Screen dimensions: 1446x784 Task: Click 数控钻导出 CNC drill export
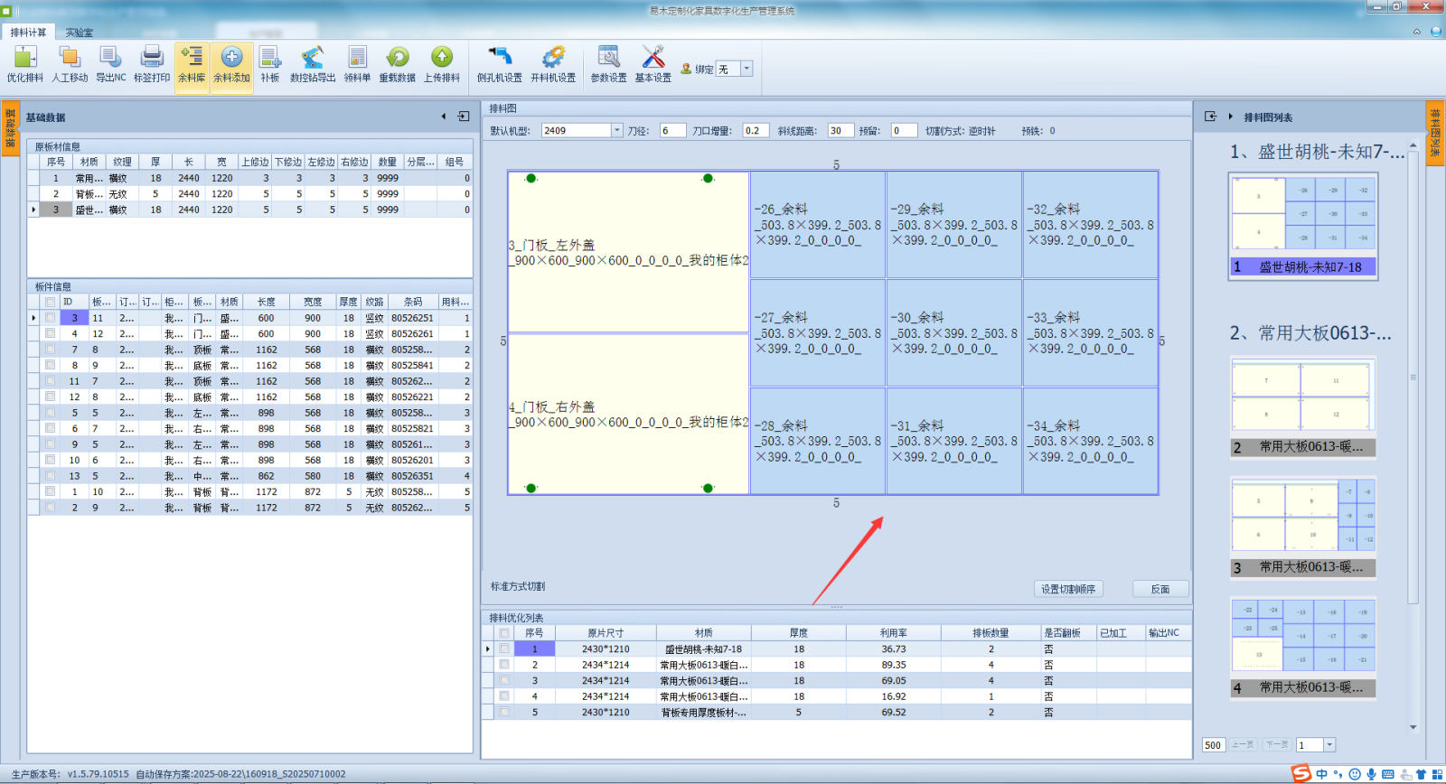point(313,64)
